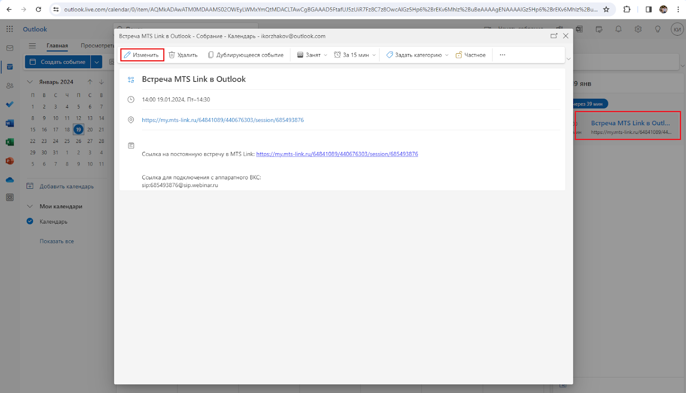Open more options ellipsis in event toolbar

502,55
